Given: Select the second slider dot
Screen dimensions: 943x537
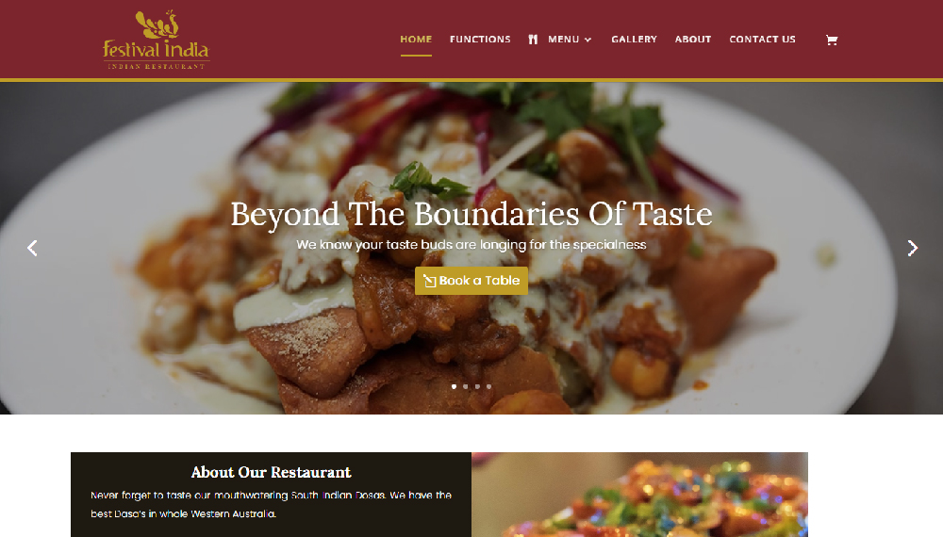Looking at the screenshot, I should pos(466,386).
